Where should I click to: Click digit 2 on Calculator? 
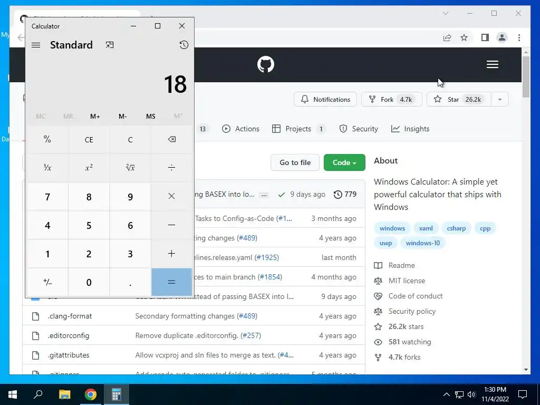tap(89, 254)
